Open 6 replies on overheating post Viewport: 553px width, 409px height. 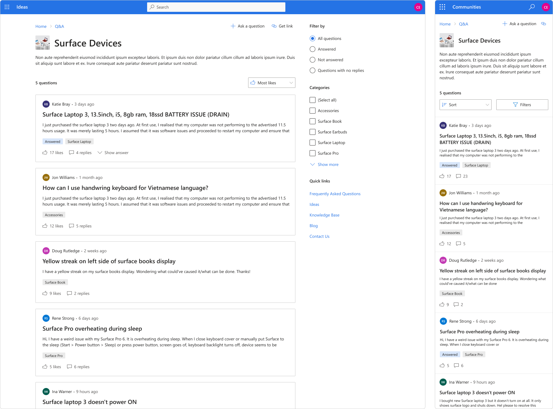coord(78,367)
